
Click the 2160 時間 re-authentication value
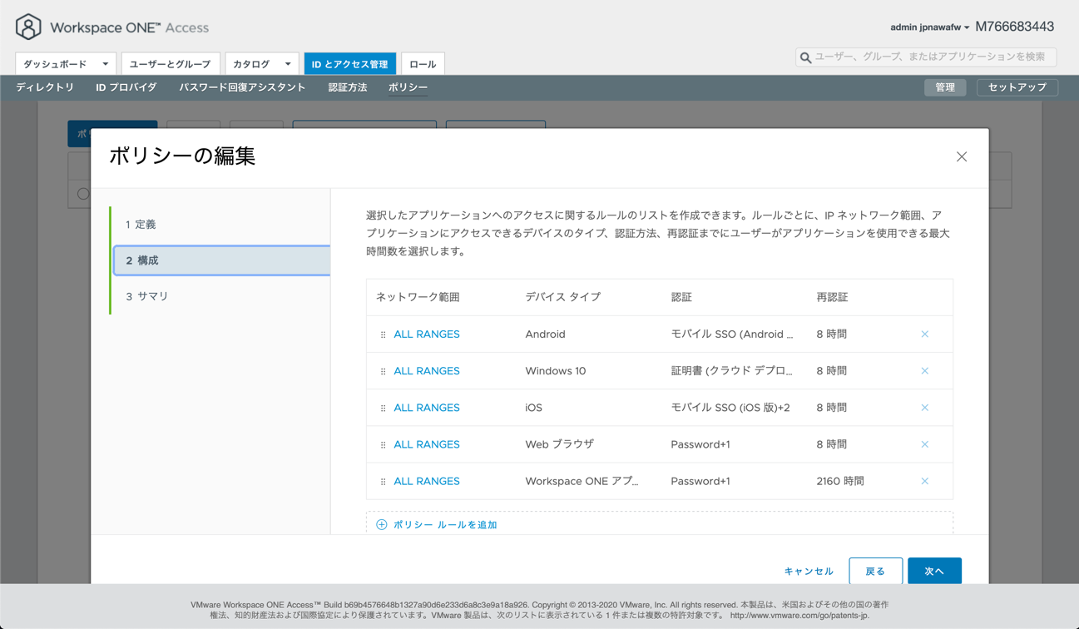tap(840, 481)
